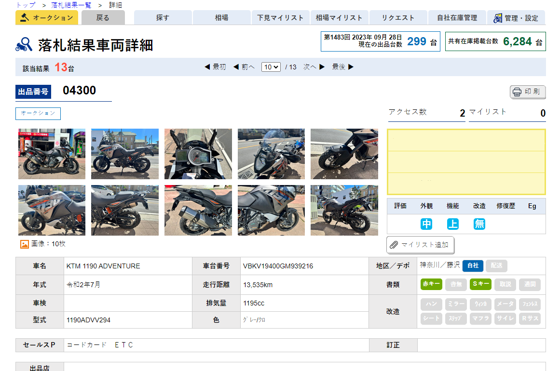This screenshot has height=371, width=560.
Task: Toggle the ミラー modification tag
Action: pyautogui.click(x=456, y=305)
